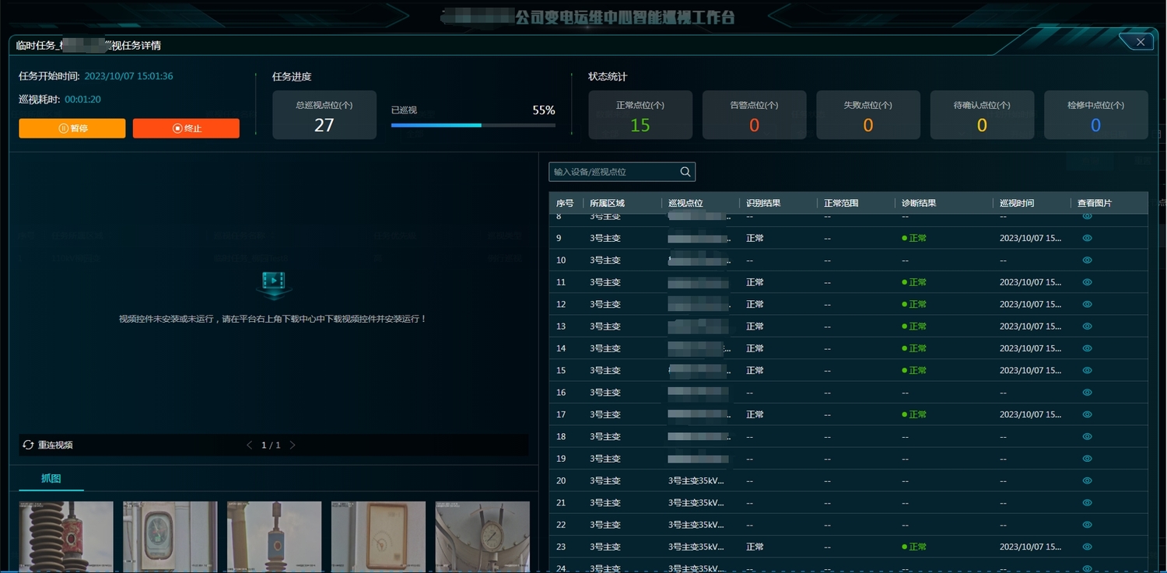Click the 诊断结果 column header
The image size is (1167, 573).
[919, 203]
